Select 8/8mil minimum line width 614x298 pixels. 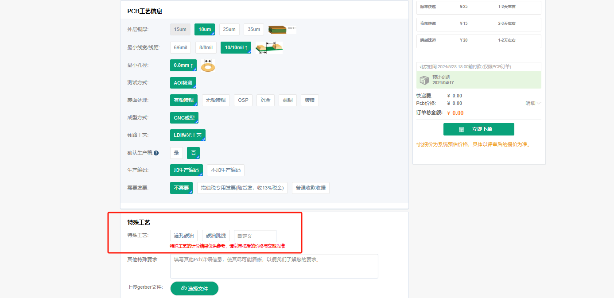[206, 47]
